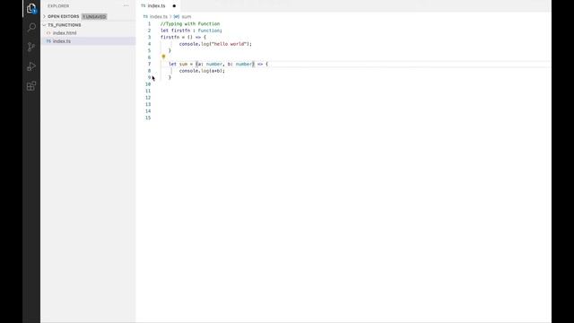Click line number 10 in gutter

click(x=148, y=84)
